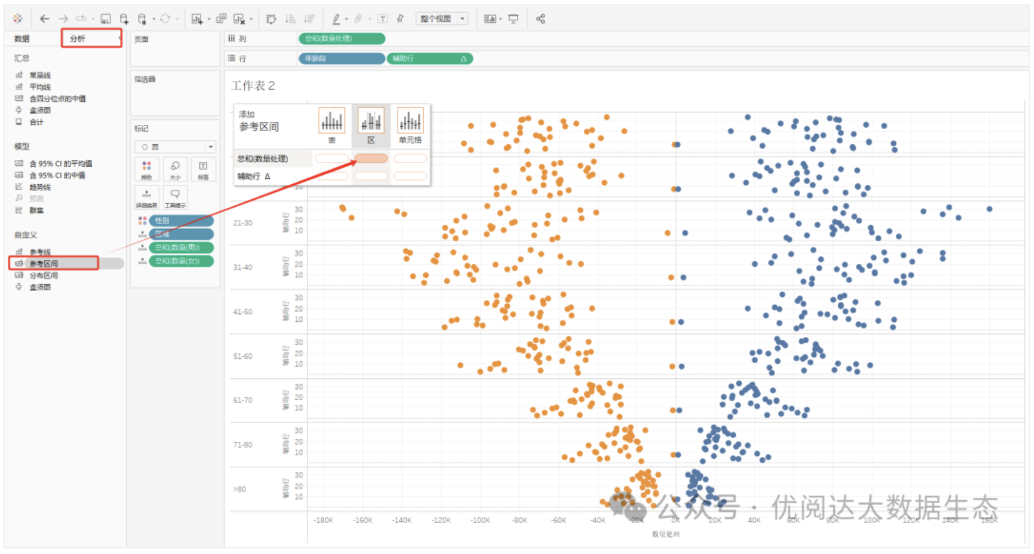Click the 工具提示 tooltip card
The image size is (1034, 554).
pos(175,197)
